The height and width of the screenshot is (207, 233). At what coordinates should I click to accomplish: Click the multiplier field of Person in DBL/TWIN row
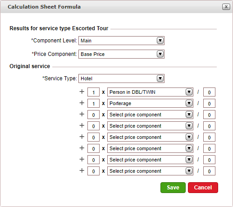pos(93,92)
